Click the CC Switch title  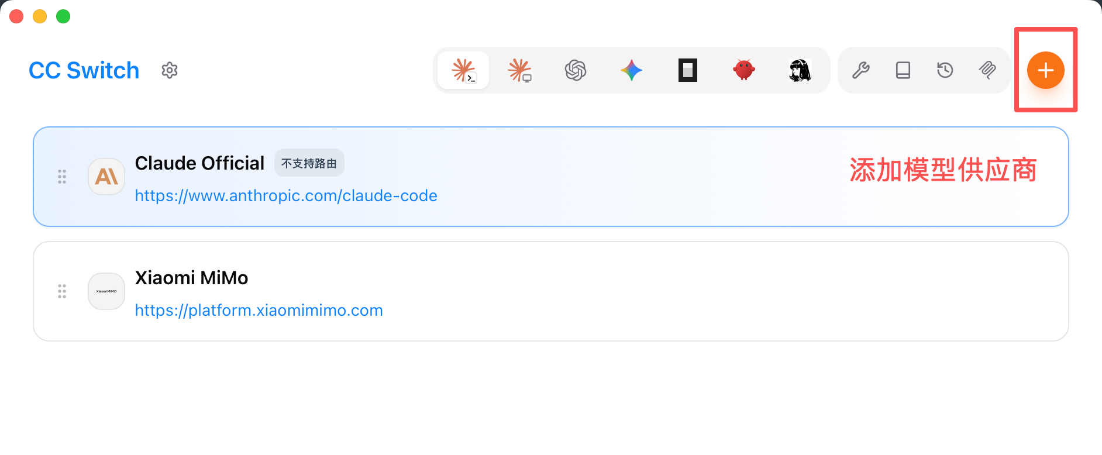(84, 70)
